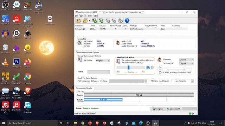Open File Explorer from the taskbar

75,123
